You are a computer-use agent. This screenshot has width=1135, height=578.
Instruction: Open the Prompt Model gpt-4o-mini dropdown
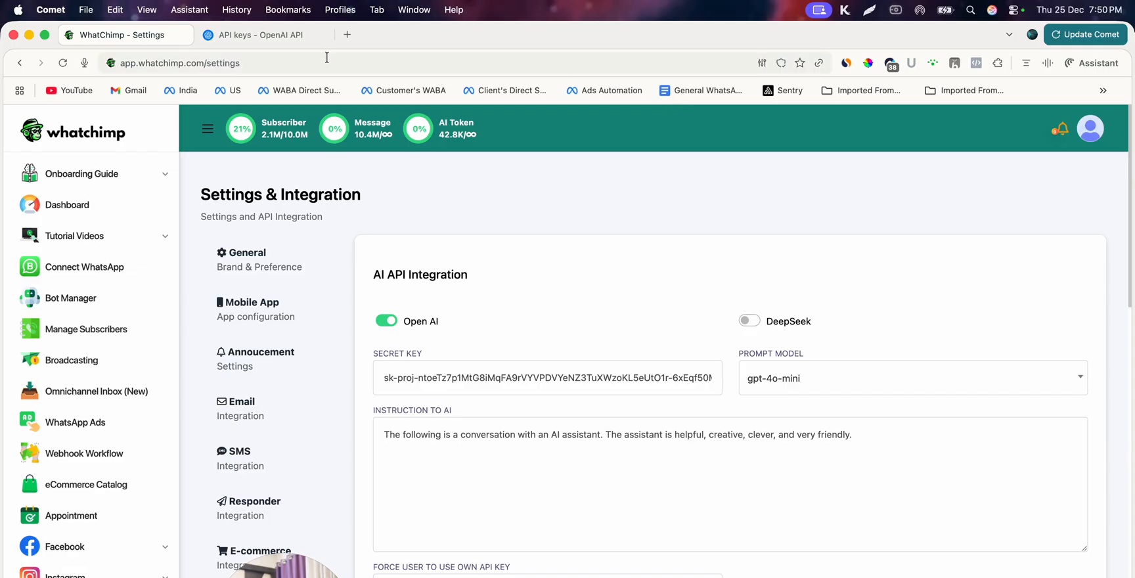913,378
